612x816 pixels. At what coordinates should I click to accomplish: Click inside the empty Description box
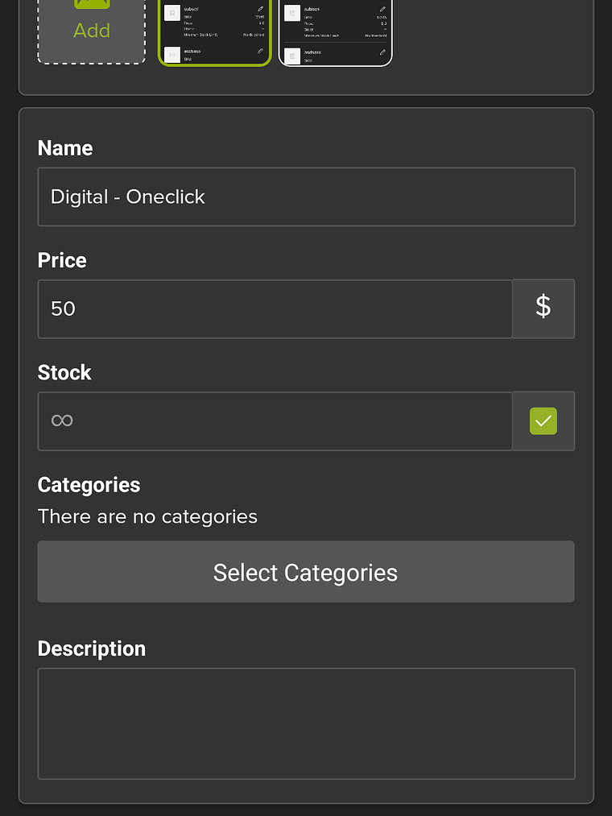(306, 723)
